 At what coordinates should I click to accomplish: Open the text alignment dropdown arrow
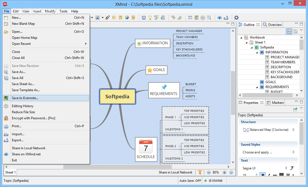[293, 175]
